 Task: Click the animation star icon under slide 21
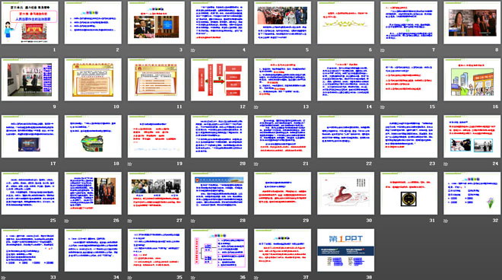[256, 164]
